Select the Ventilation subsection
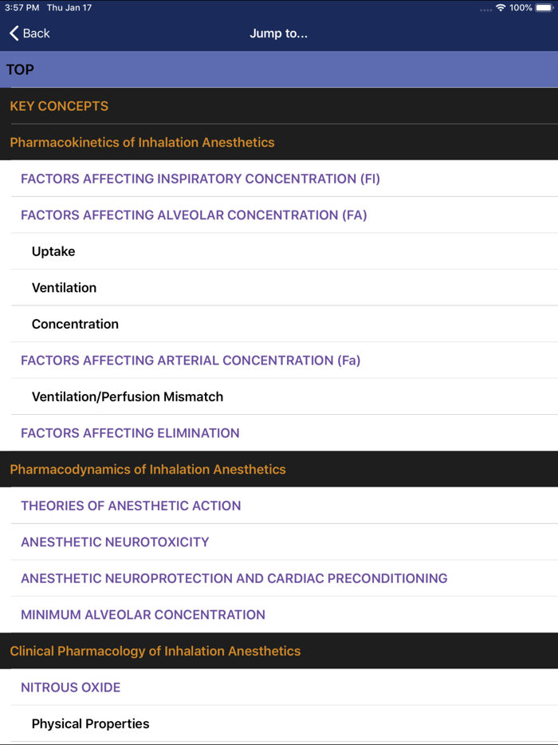The height and width of the screenshot is (745, 558). 279,287
